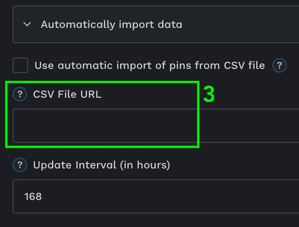Open help icon next to CSV File URL

coord(20,94)
